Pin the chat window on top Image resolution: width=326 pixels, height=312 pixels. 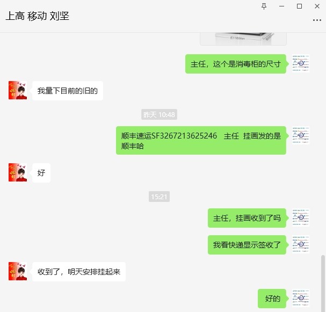(264, 6)
